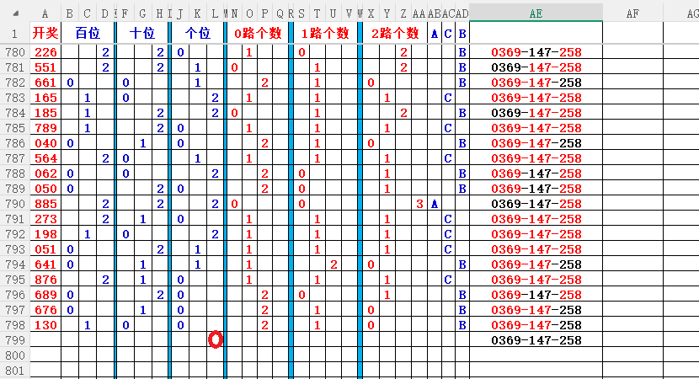Click the A marker in row 790
Viewport: 699px width, 379px height.
click(x=435, y=204)
